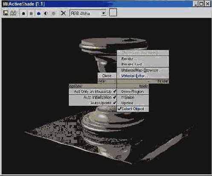The image size is (212, 176).
Task: Close the ActiveShade window
Action: [208, 4]
